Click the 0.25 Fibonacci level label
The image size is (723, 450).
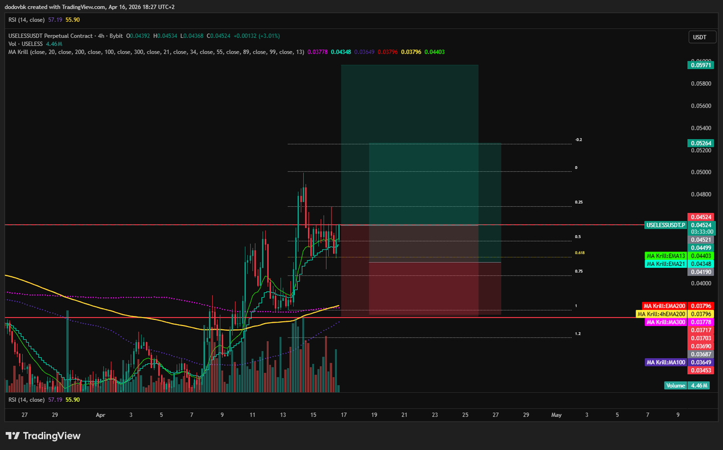tap(578, 202)
